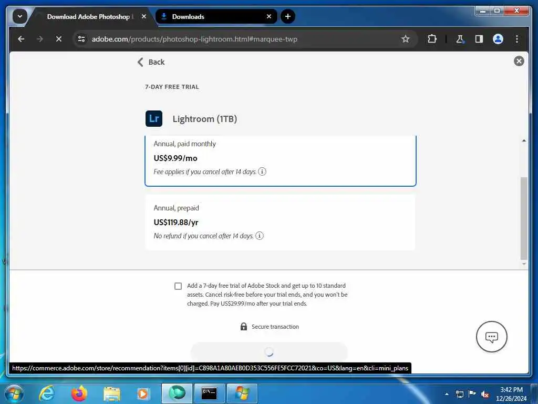Image resolution: width=538 pixels, height=404 pixels.
Task: Open the Extensions puzzle icon
Action: click(432, 39)
